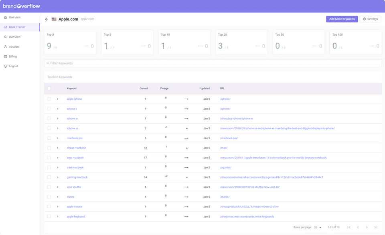
Task: Check the box for best macbook row
Action: click(x=49, y=158)
